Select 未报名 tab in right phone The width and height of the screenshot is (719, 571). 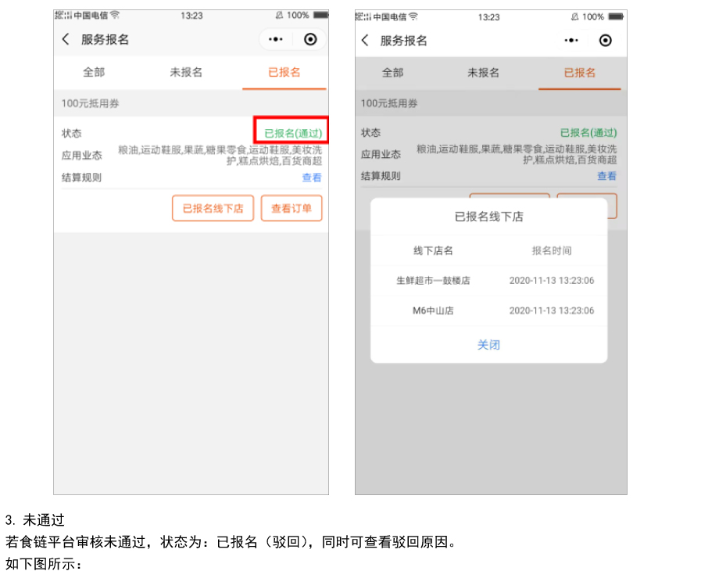click(483, 73)
